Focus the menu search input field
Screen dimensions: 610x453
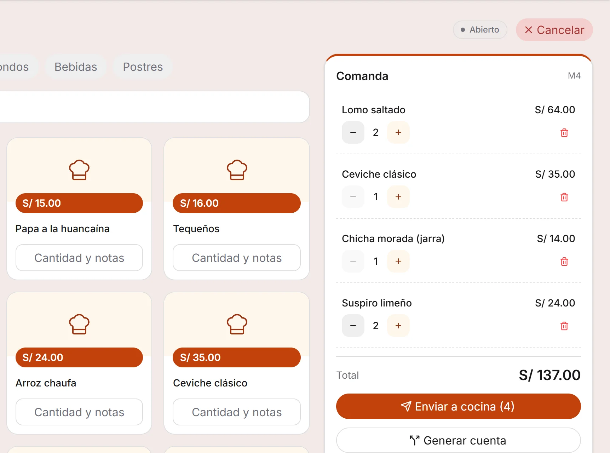[x=155, y=107]
